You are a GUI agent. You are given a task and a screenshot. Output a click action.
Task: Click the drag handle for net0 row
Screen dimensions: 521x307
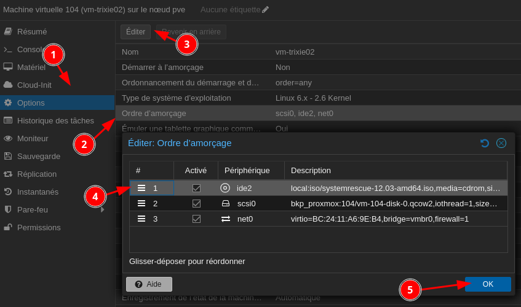coord(141,219)
